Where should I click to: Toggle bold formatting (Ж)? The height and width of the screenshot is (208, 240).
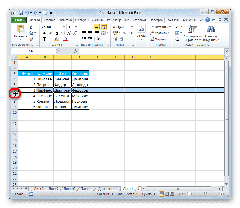pyautogui.click(x=44, y=33)
